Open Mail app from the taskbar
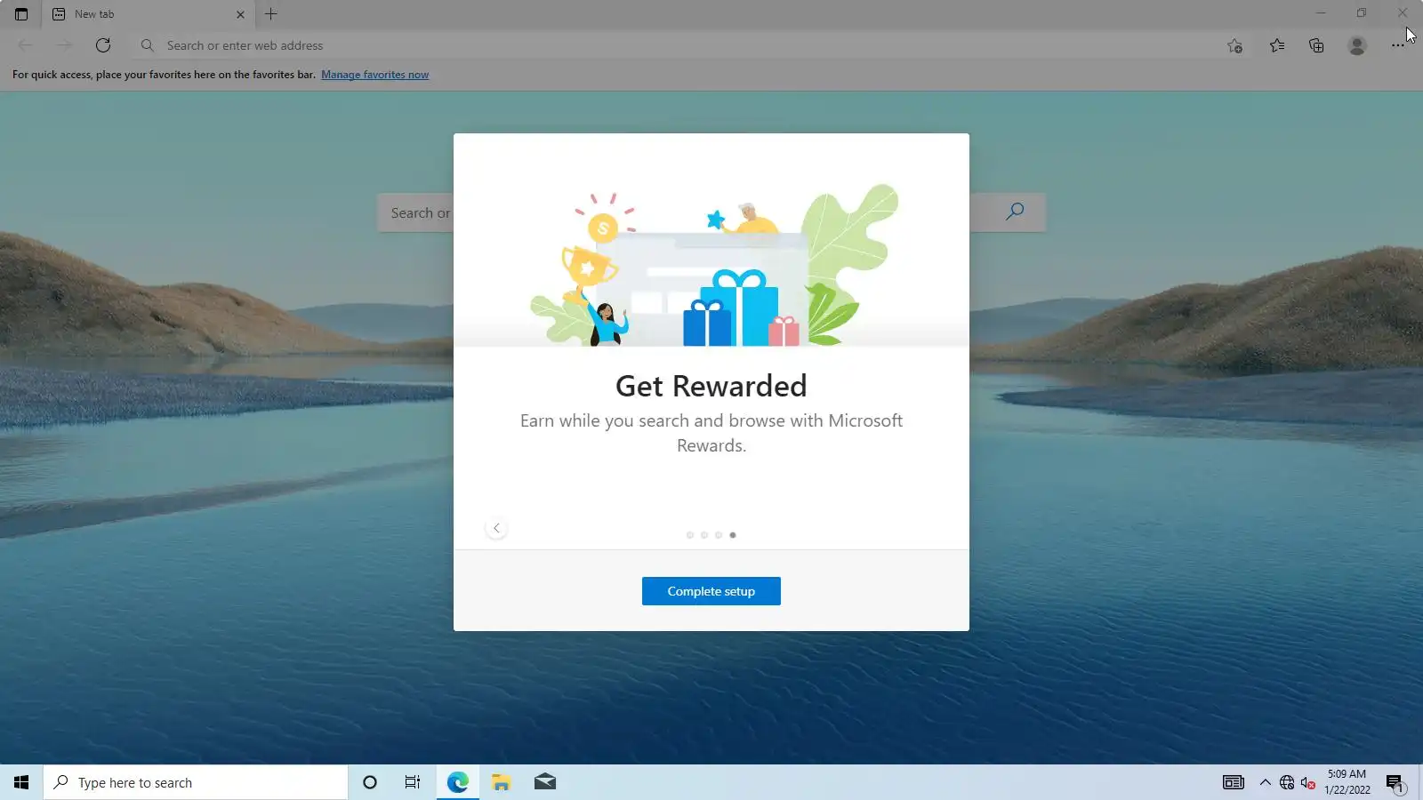 [544, 782]
